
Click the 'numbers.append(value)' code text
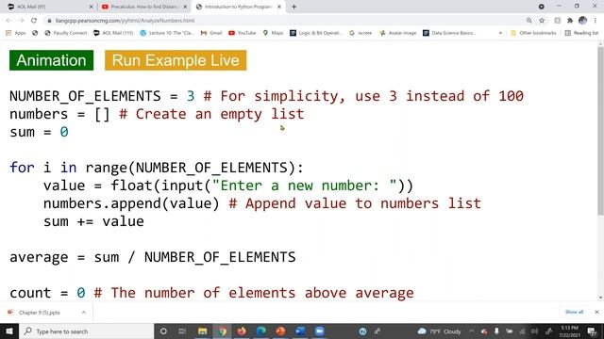coord(131,203)
